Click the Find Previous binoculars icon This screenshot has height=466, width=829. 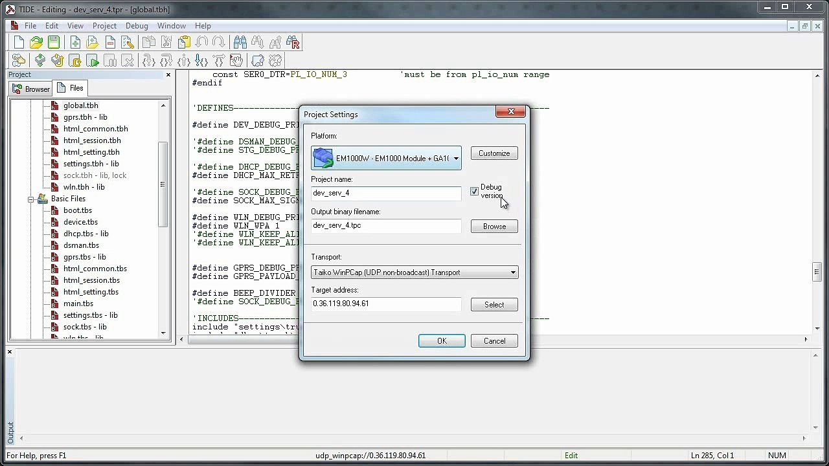point(275,43)
